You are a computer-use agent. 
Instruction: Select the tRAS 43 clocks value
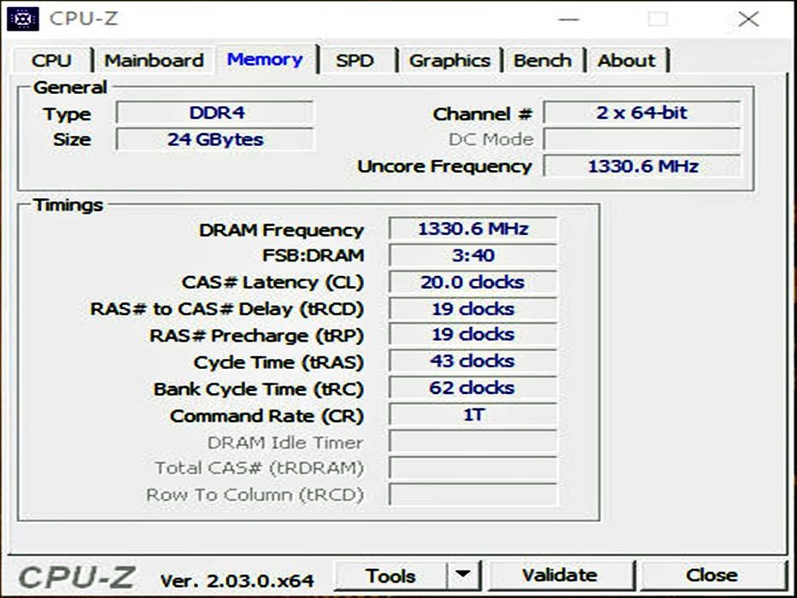[473, 361]
